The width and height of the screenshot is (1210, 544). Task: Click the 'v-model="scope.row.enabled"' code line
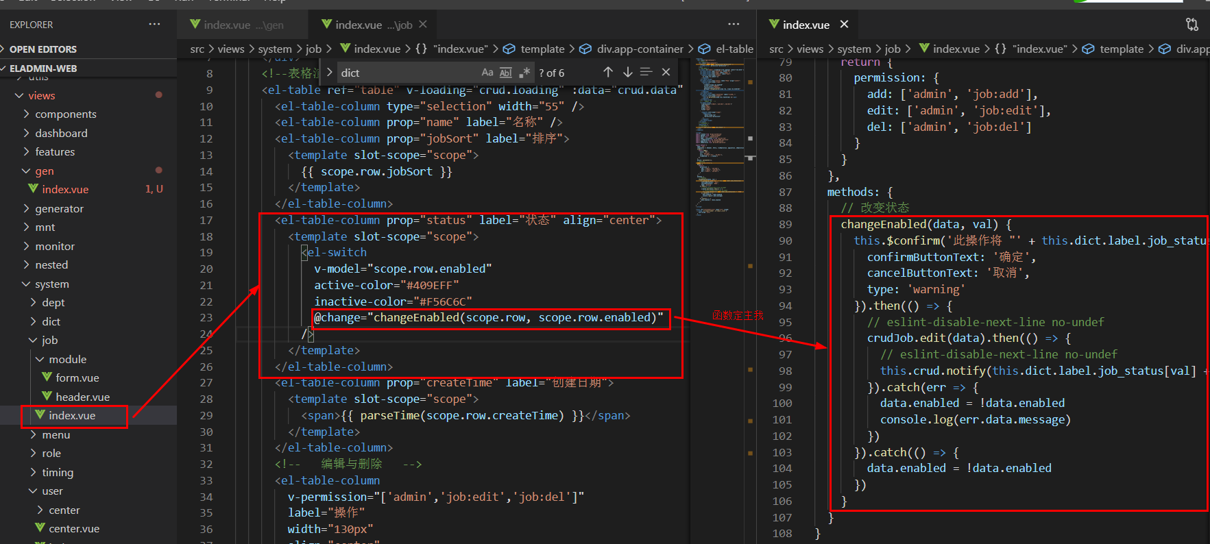pyautogui.click(x=402, y=269)
